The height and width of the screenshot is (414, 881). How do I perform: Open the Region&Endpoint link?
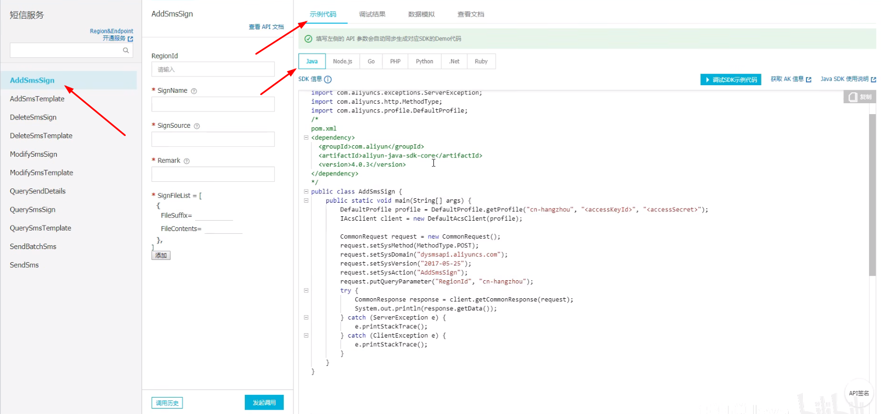click(x=111, y=31)
